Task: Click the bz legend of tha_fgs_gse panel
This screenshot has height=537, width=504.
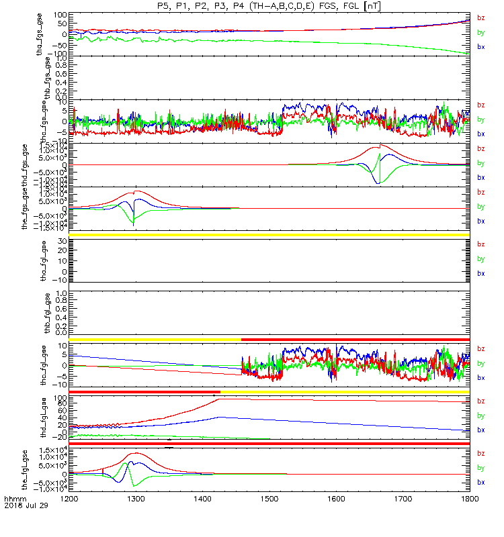Action: [x=481, y=18]
